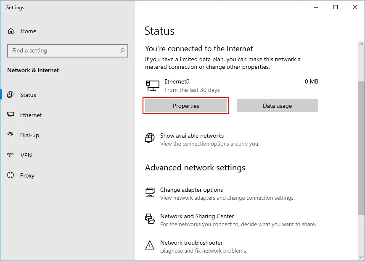This screenshot has width=365, height=261.
Task: Click the search magnifier icon
Action: tap(122, 51)
